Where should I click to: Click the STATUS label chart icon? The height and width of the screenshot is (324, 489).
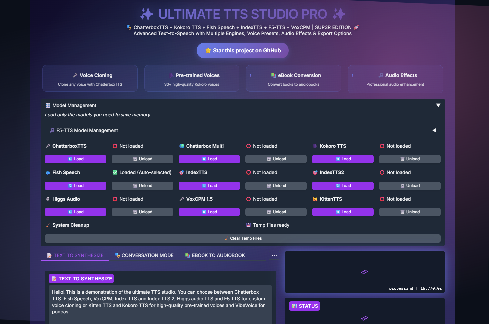point(294,306)
